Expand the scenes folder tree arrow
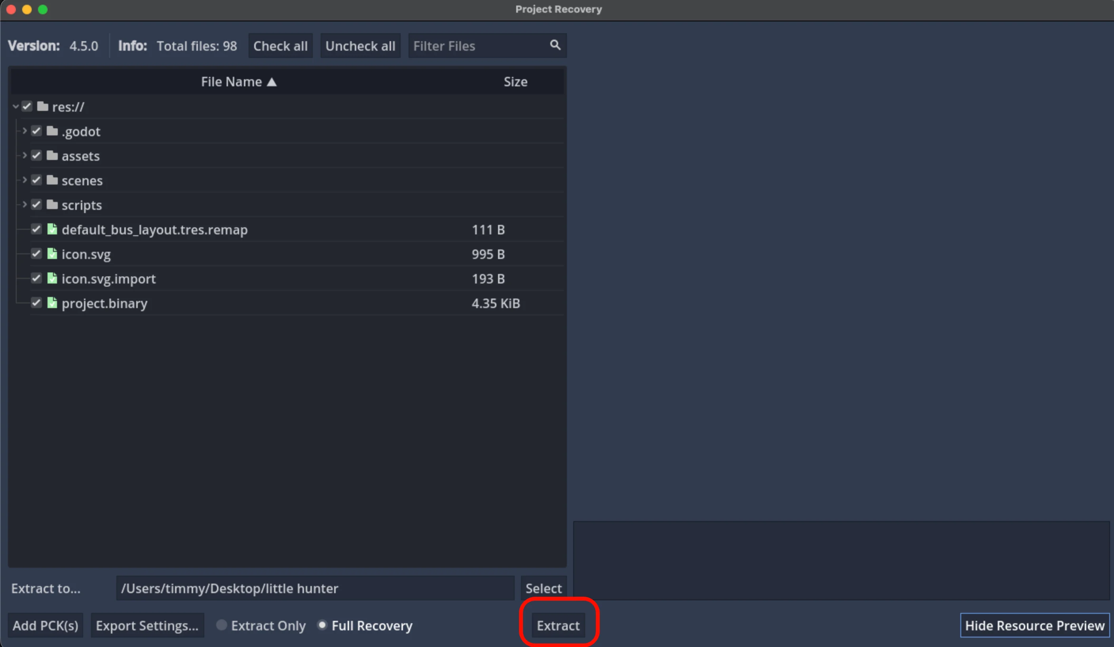 tap(24, 180)
